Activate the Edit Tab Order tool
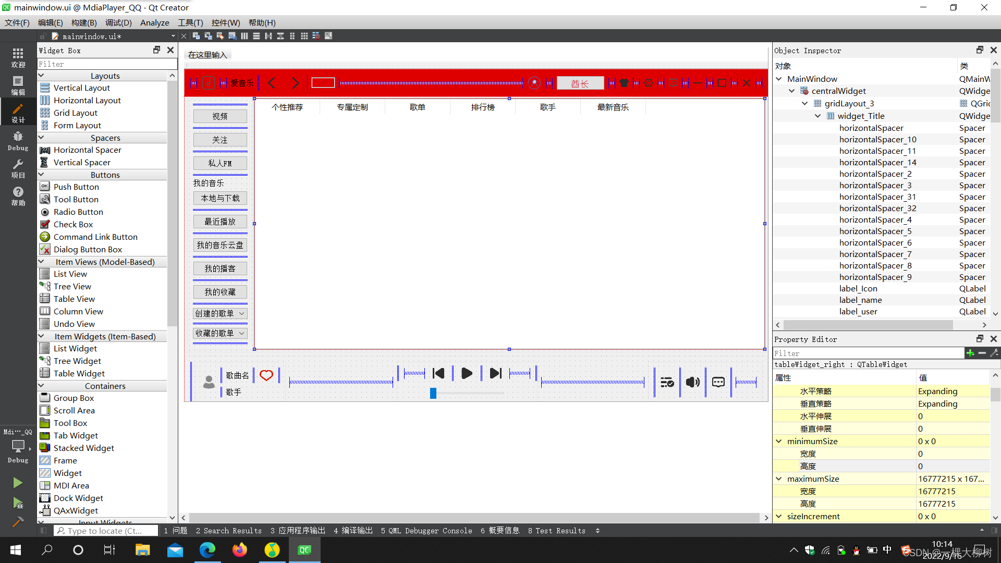 coord(231,35)
